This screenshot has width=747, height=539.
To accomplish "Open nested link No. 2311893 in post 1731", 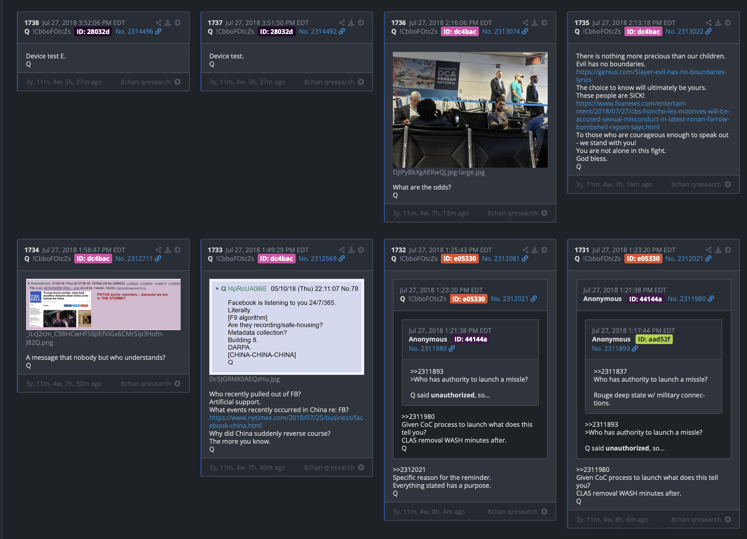I will click(615, 348).
